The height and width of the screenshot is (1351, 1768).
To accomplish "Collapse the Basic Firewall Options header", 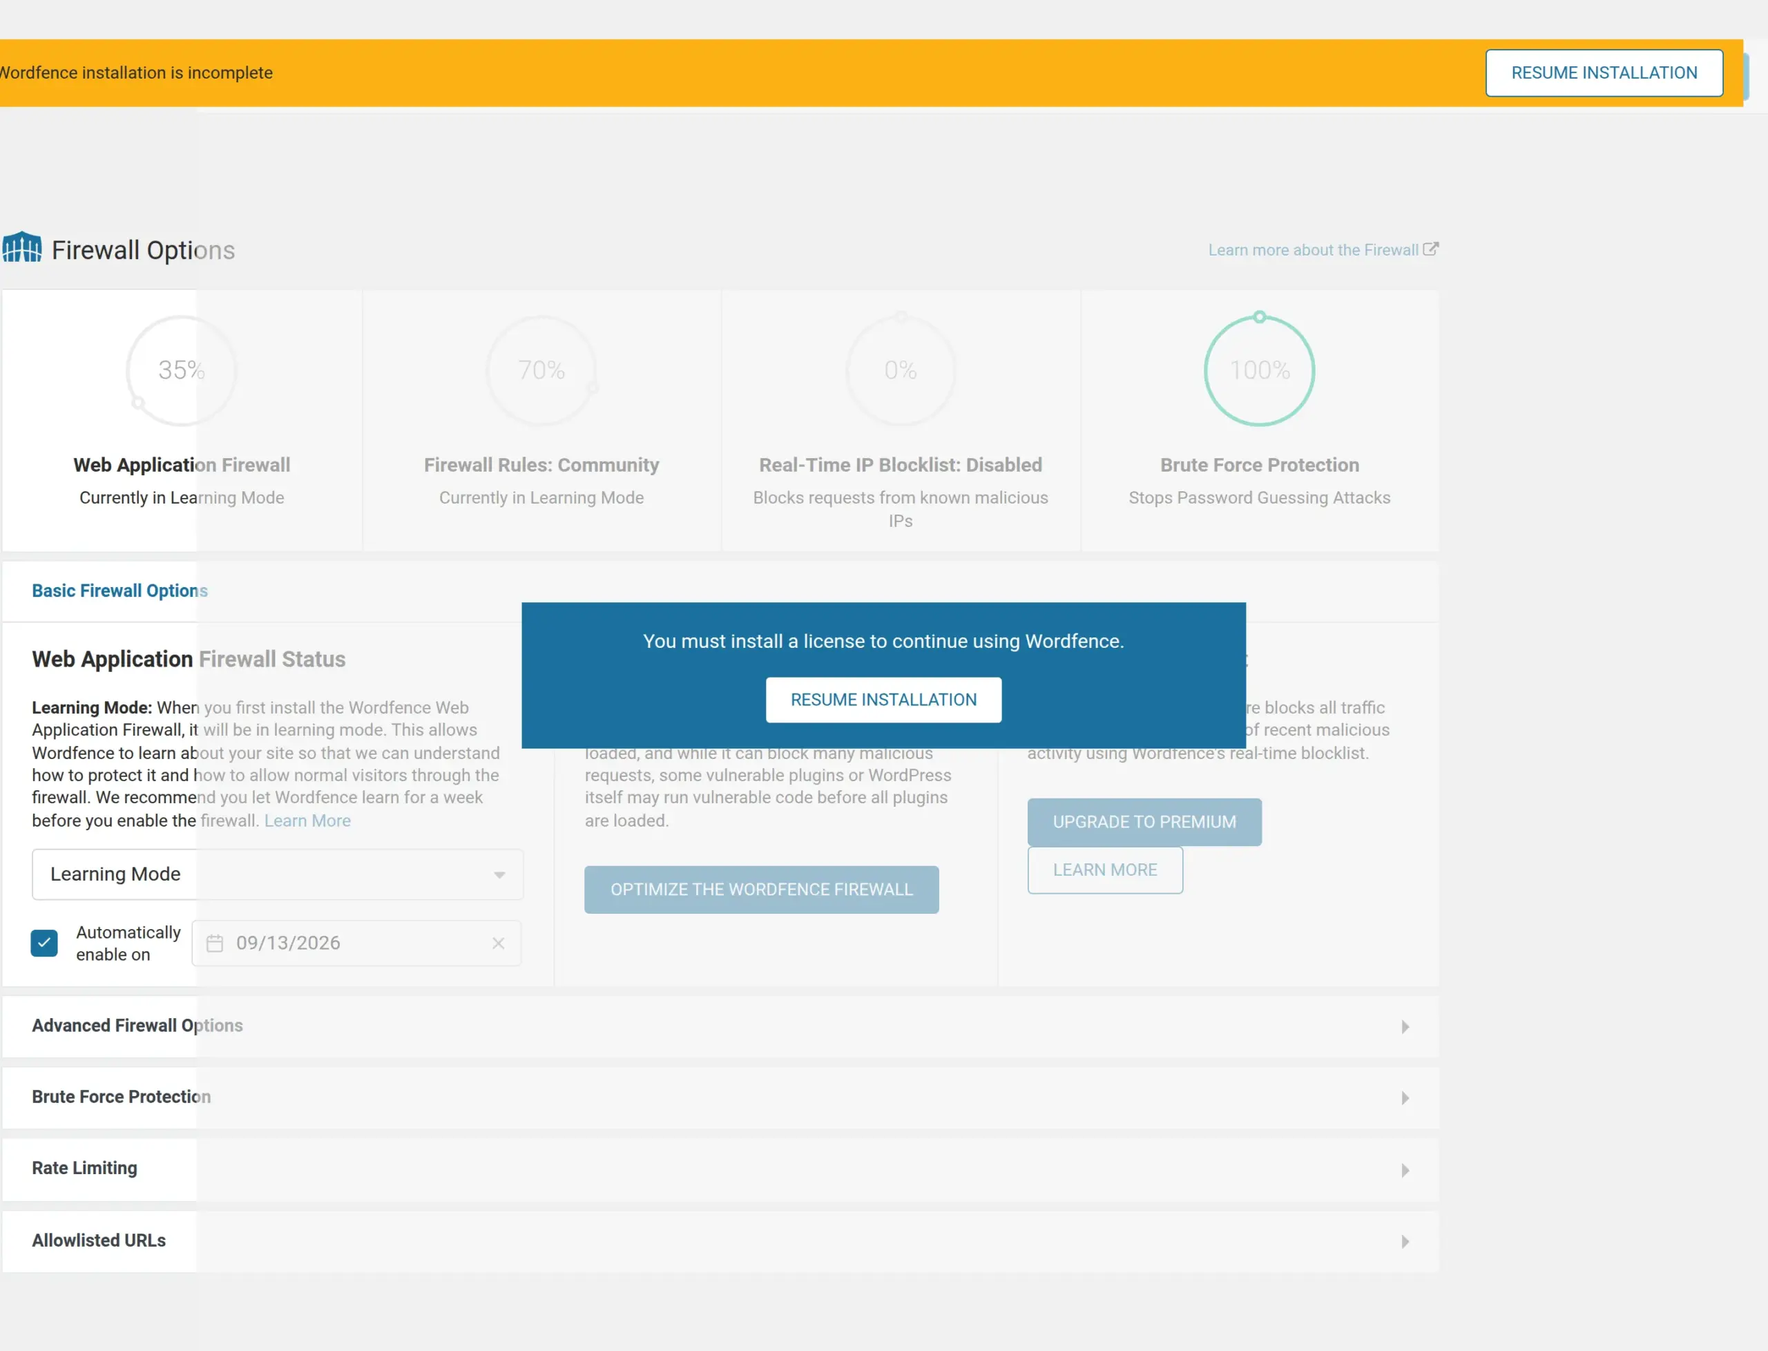I will [x=720, y=591].
